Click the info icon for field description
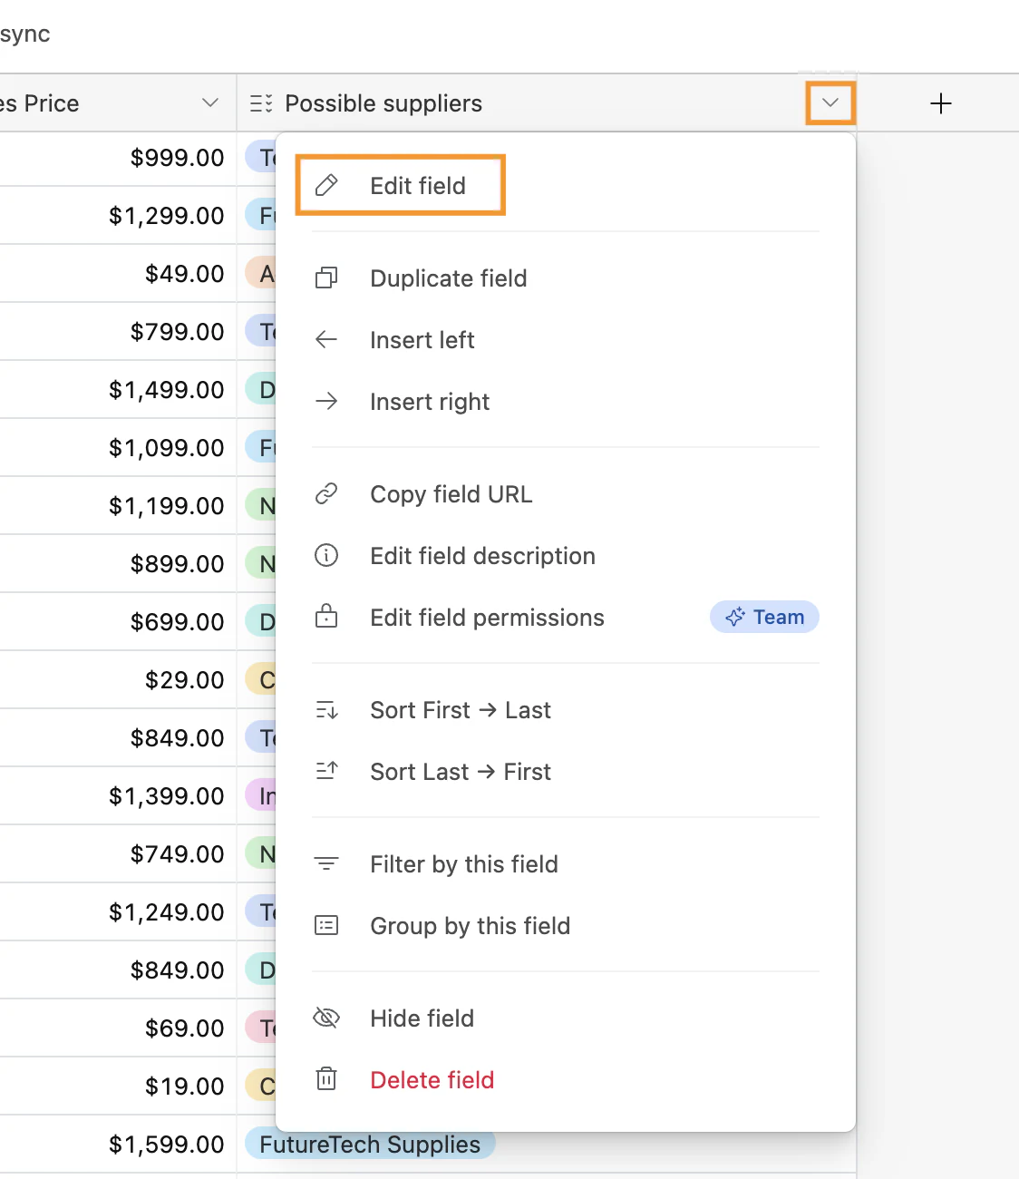The height and width of the screenshot is (1179, 1019). (x=326, y=555)
